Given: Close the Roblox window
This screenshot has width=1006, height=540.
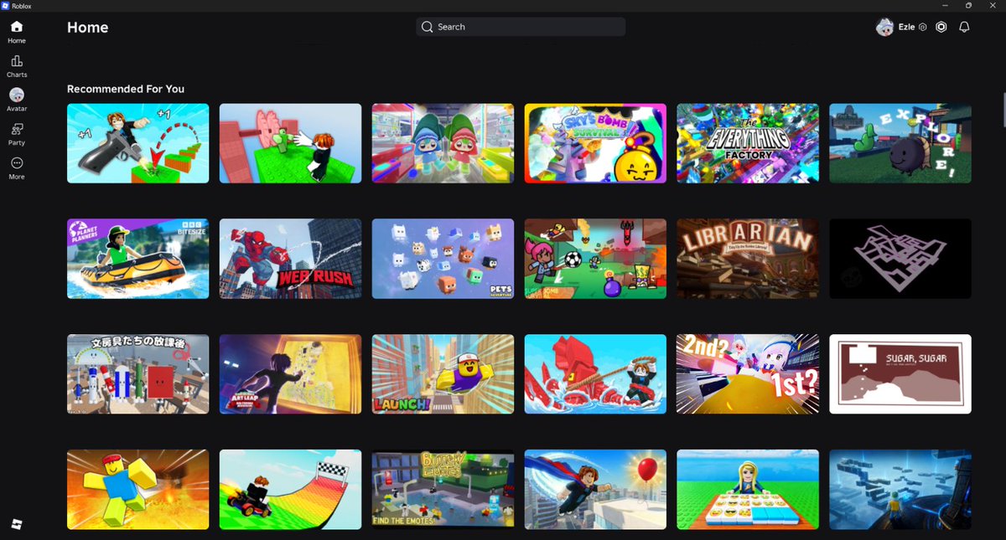Looking at the screenshot, I should pos(992,5).
